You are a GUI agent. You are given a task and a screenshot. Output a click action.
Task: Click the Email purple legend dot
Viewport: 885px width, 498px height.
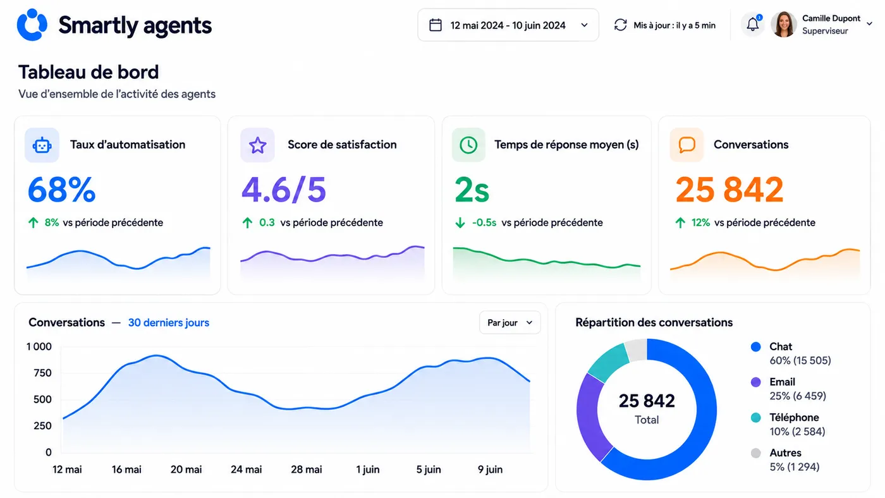point(755,382)
